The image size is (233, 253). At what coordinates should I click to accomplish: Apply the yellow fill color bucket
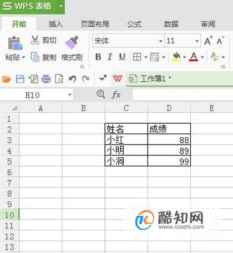click(176, 57)
